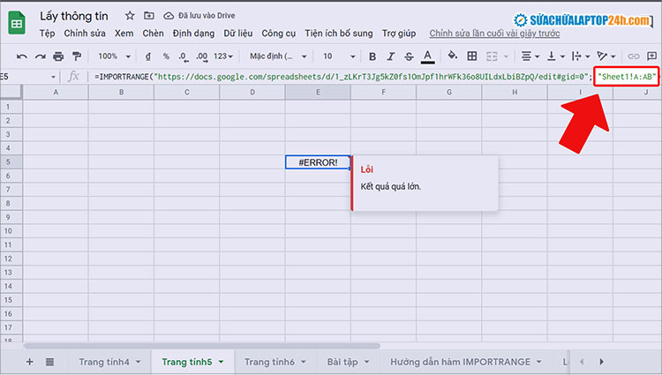Open the Mặc định font dropdown

click(278, 56)
